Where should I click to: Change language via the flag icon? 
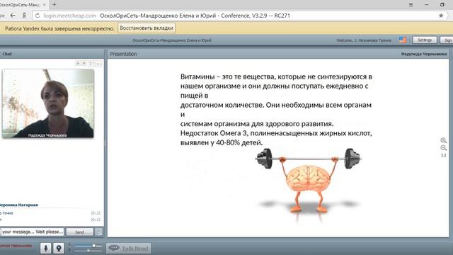tap(403, 40)
